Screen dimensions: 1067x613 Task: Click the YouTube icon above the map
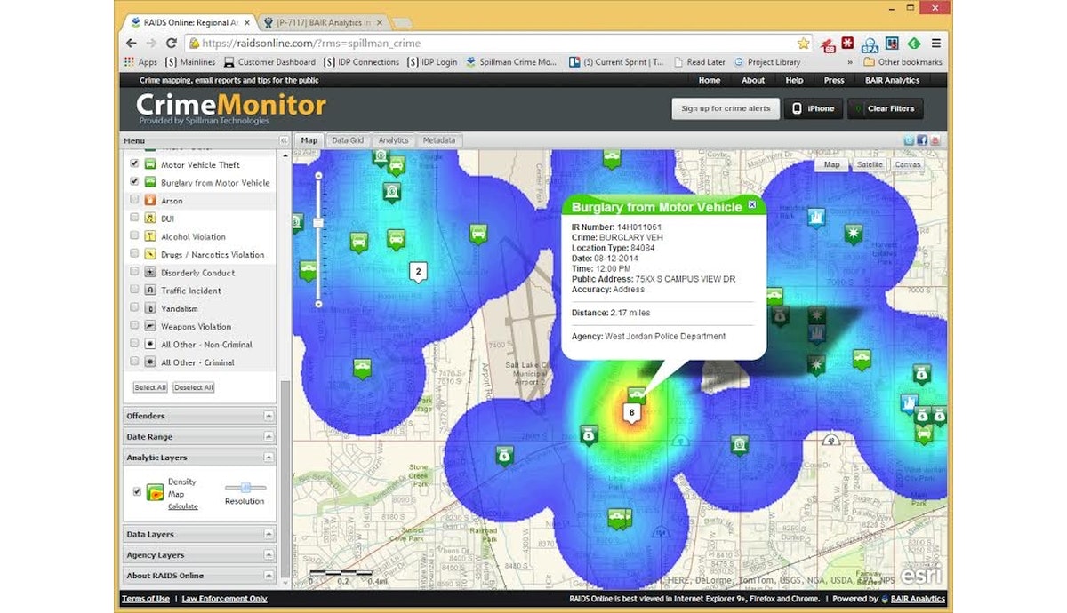point(935,140)
